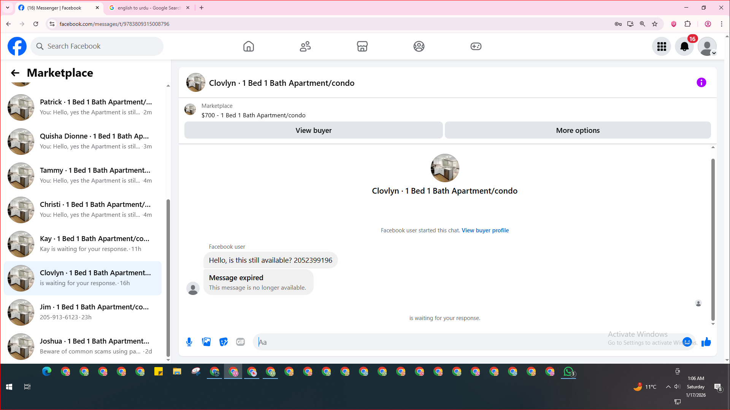Send a thumbs up like

pyautogui.click(x=706, y=342)
